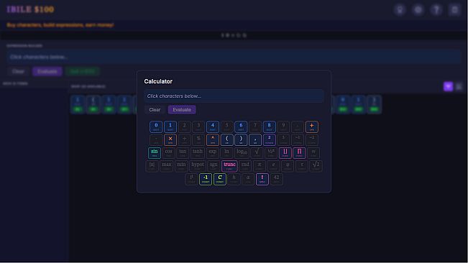
Task: Insert a closing parenthesis
Action: 241,139
